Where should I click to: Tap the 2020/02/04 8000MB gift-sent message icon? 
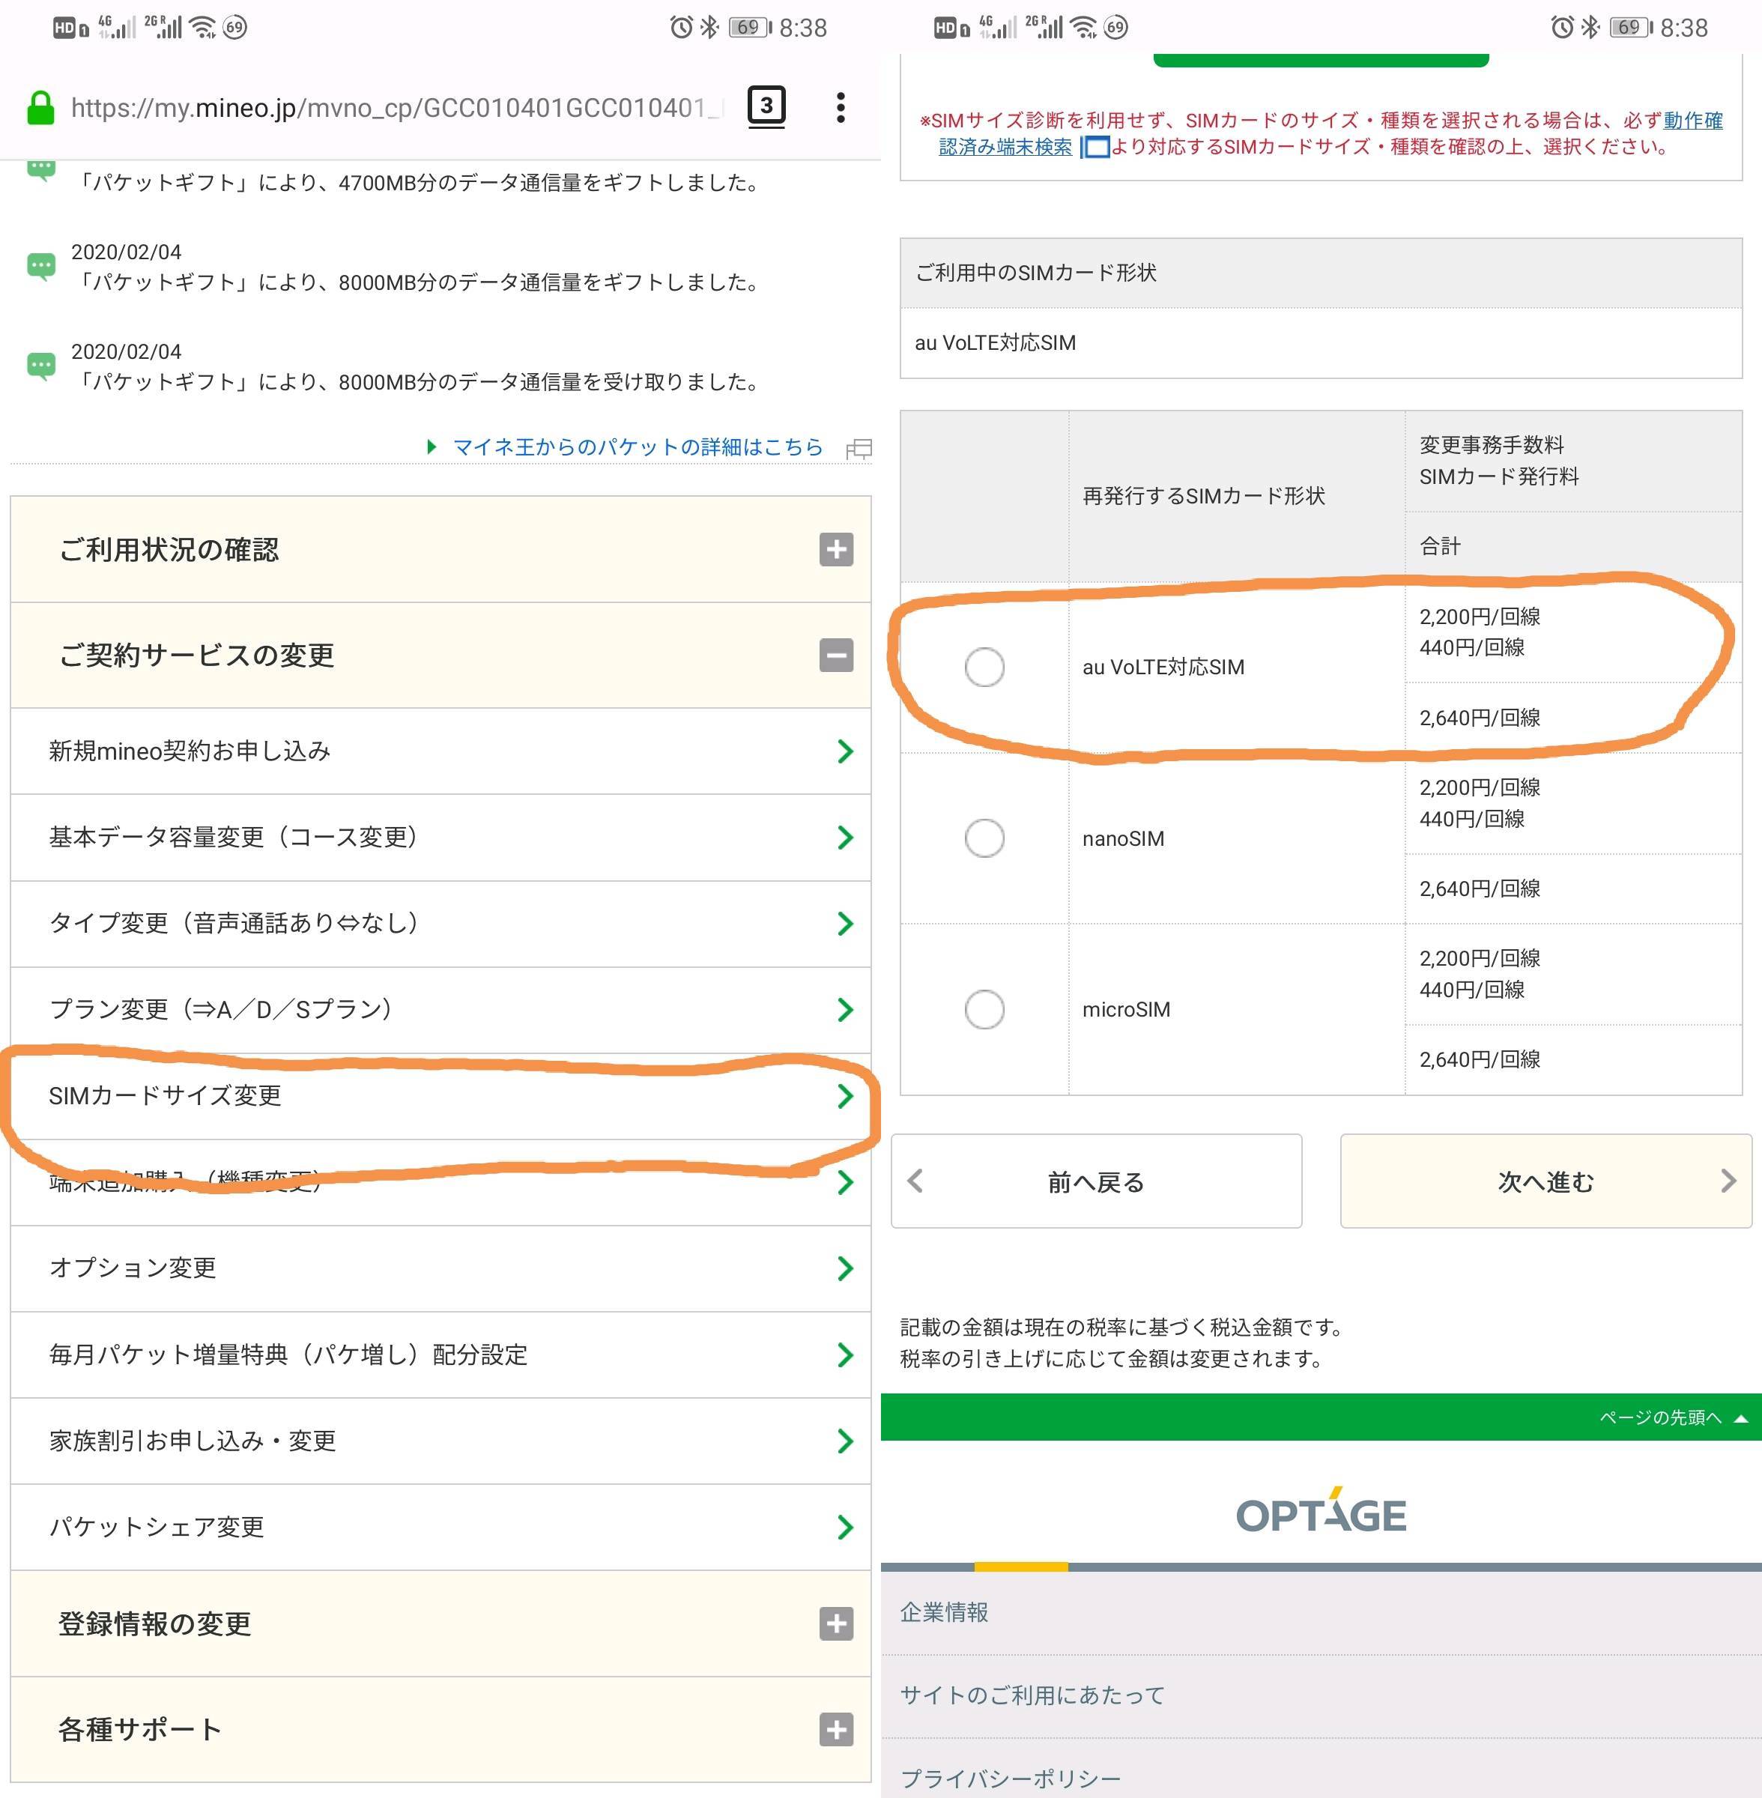click(x=40, y=267)
